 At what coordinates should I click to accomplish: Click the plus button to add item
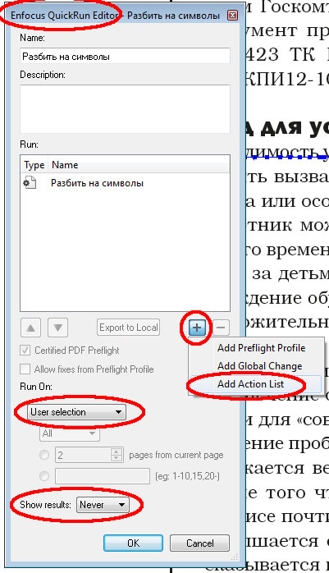point(197,328)
